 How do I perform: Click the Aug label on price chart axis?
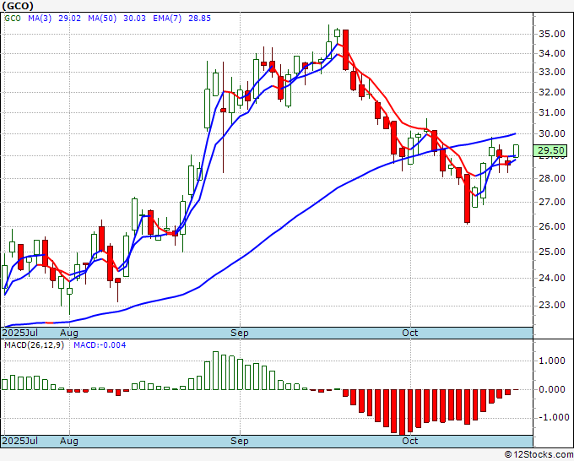(69, 333)
